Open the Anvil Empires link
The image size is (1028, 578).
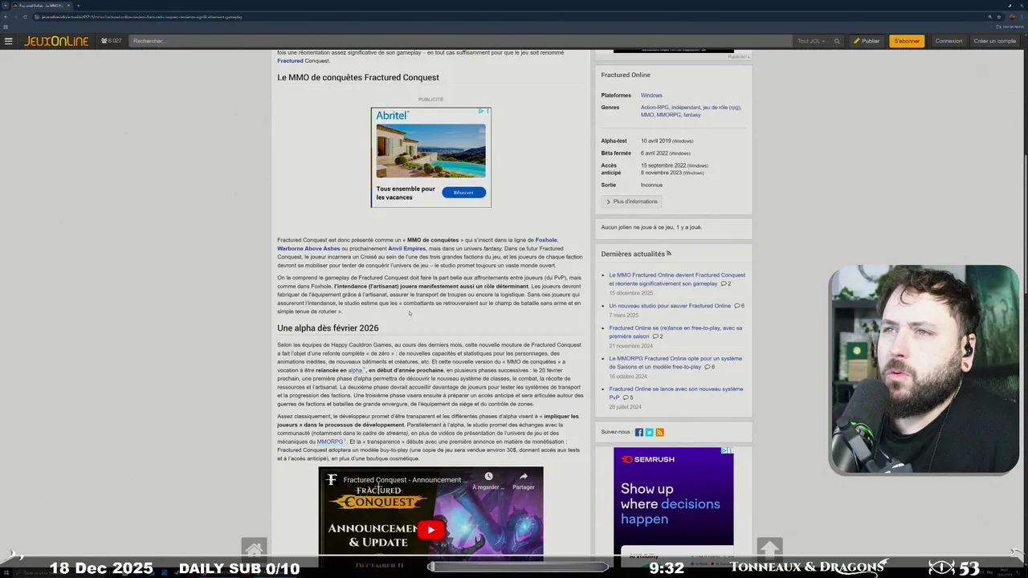click(x=406, y=248)
